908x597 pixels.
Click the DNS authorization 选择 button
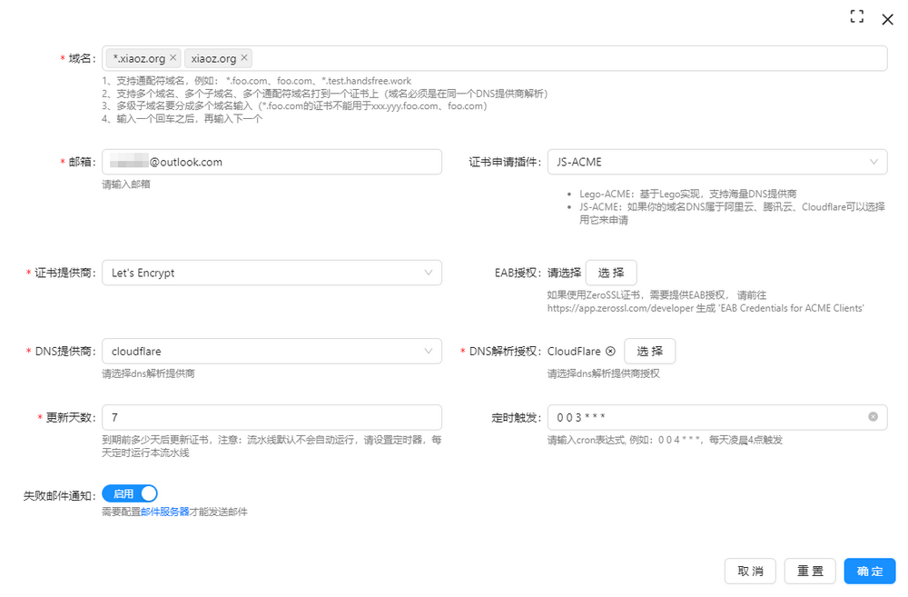point(649,352)
